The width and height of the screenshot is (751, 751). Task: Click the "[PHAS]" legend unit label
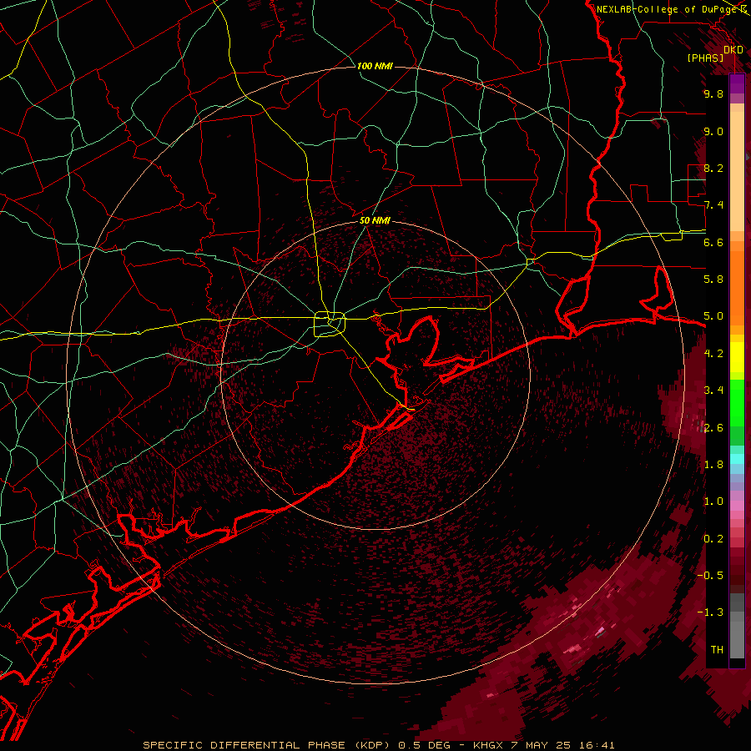[705, 58]
